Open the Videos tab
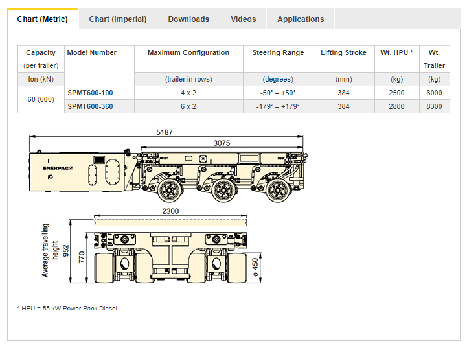Image resolution: width=467 pixels, height=350 pixels. pos(243,19)
